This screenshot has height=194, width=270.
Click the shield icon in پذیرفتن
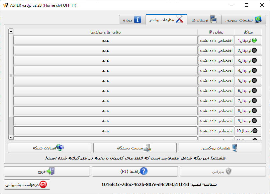click(229, 171)
